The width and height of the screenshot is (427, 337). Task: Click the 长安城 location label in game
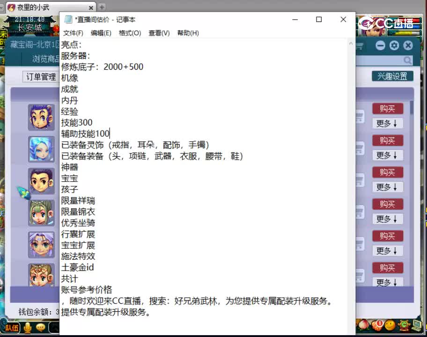click(29, 28)
